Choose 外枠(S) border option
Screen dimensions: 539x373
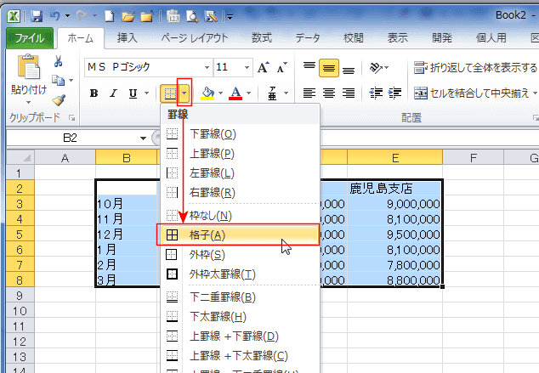pos(241,255)
